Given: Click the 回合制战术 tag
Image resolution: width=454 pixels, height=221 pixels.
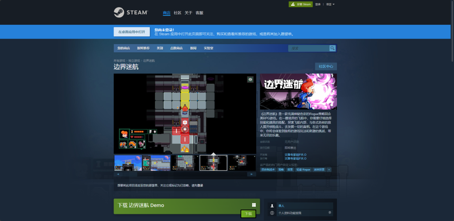Looking at the screenshot, I should [x=268, y=170].
